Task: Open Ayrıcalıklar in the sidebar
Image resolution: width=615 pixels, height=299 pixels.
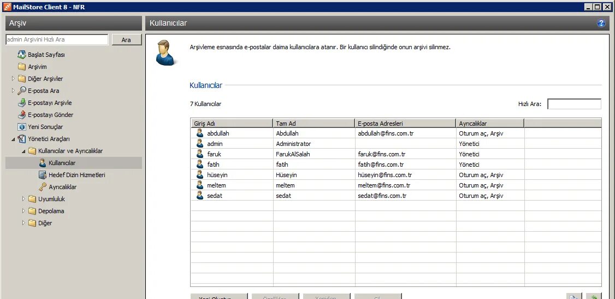Action: tap(63, 187)
